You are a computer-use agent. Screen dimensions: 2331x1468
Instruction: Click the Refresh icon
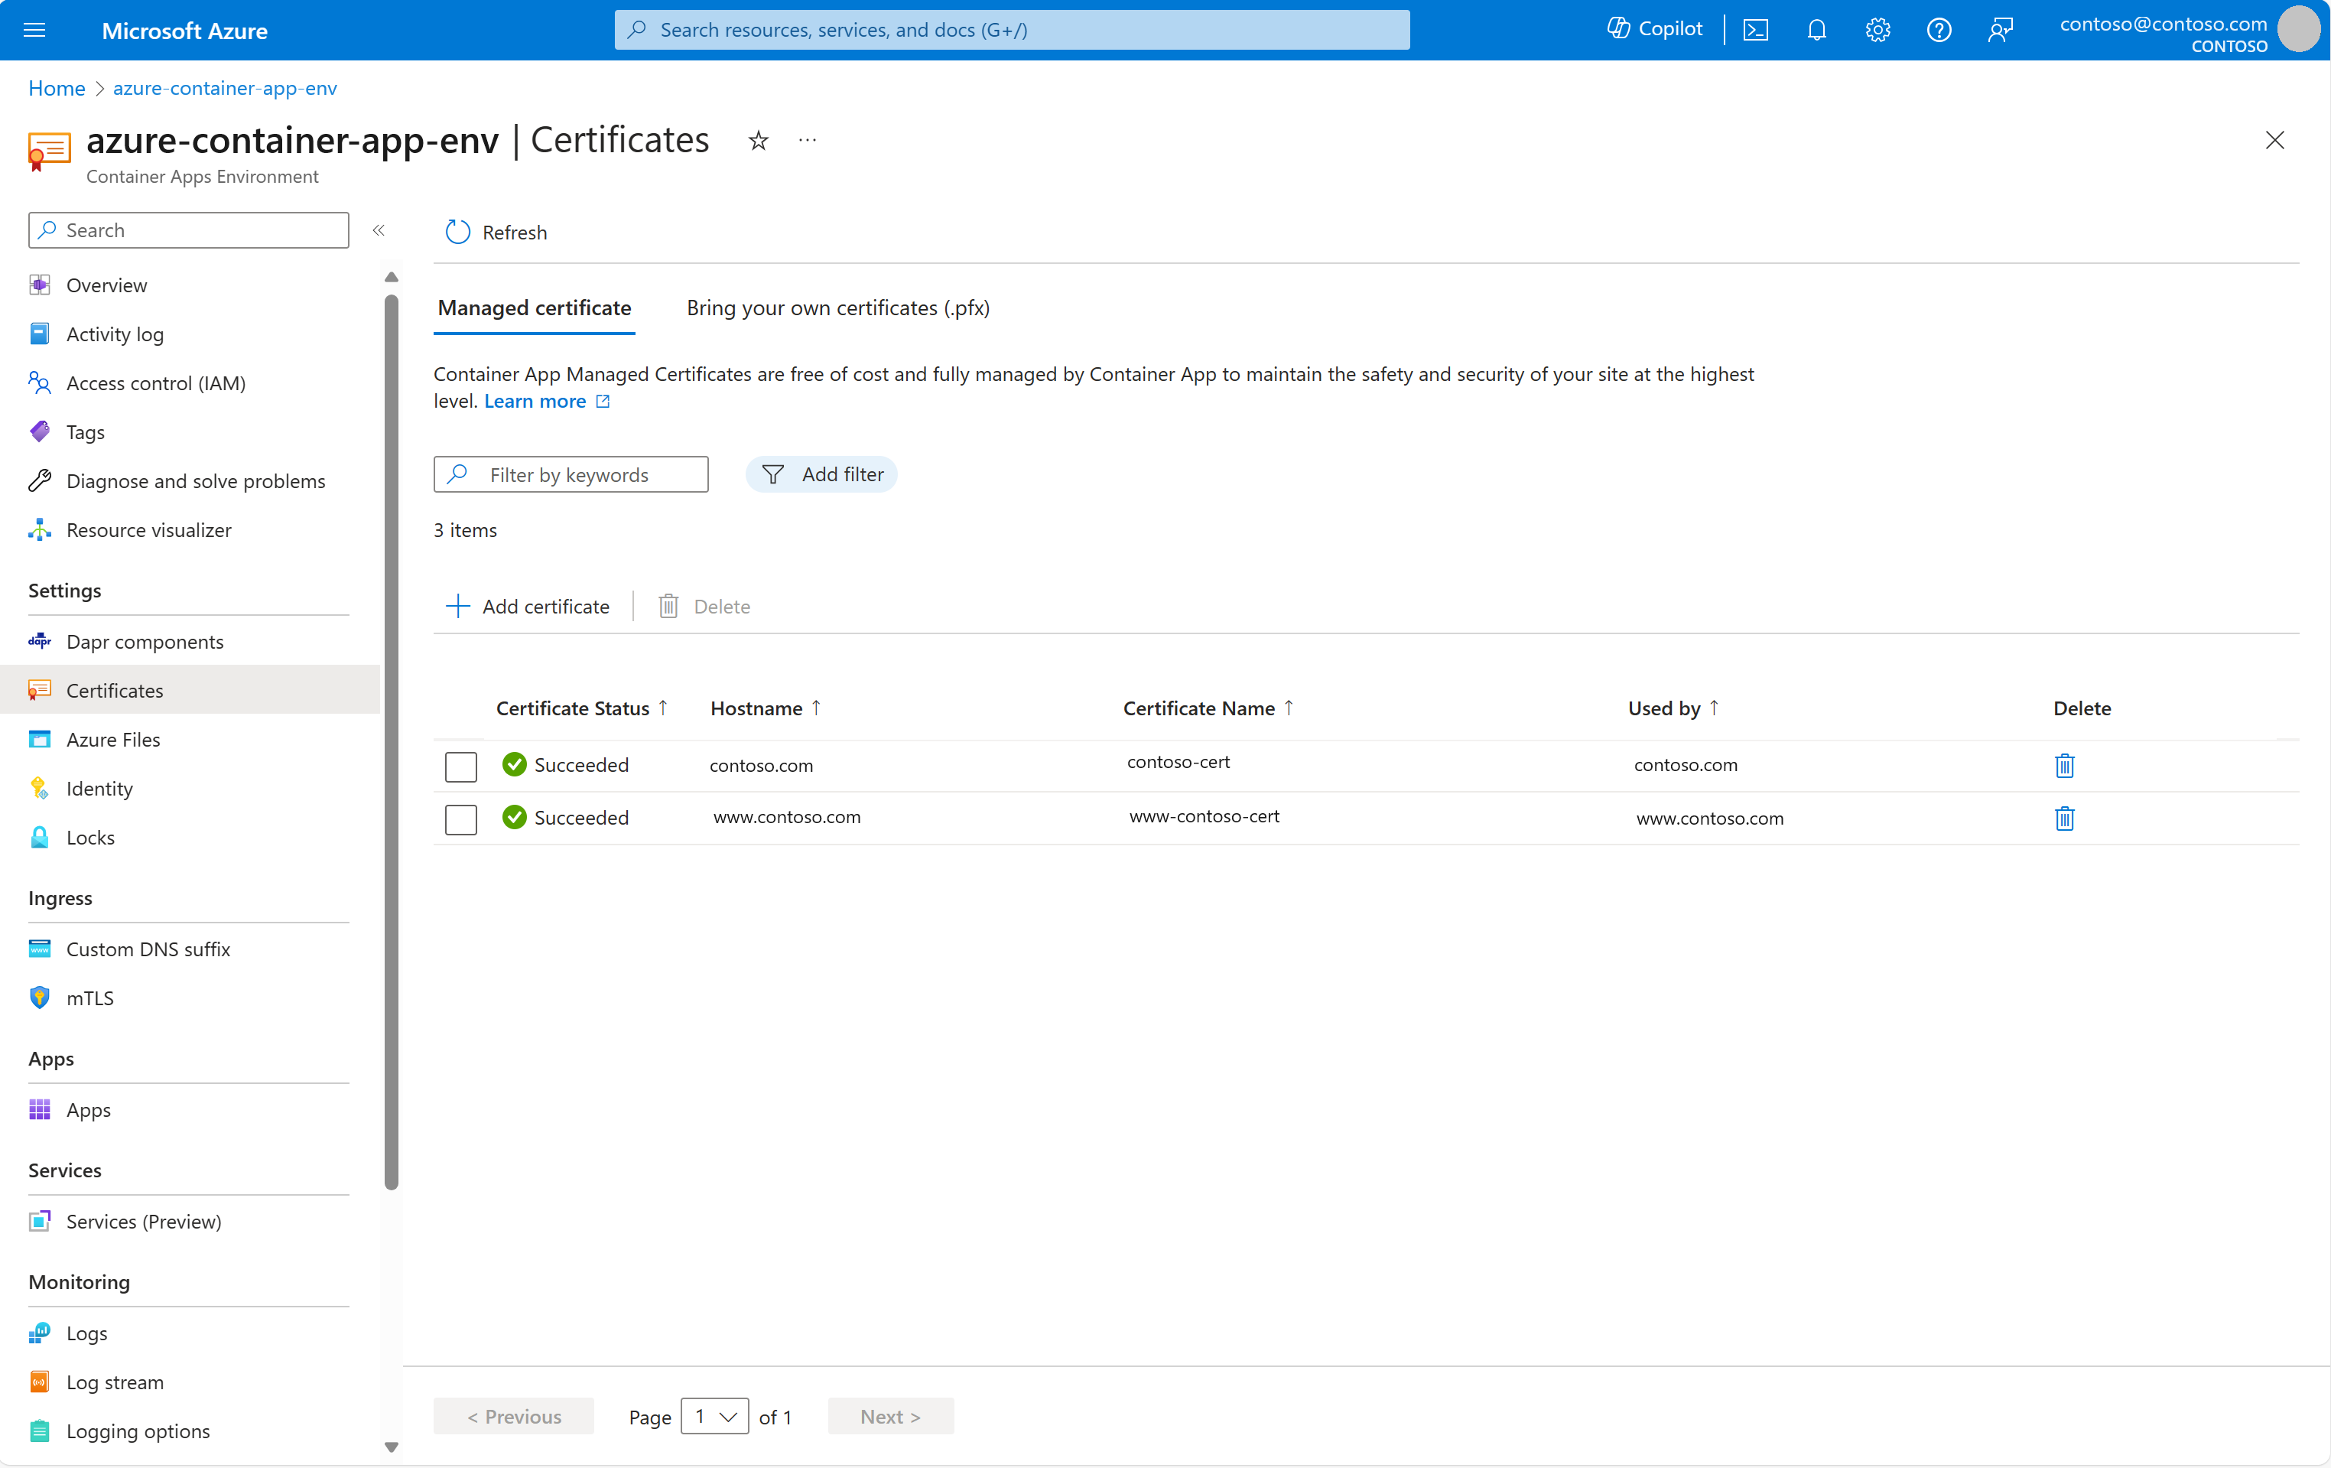[457, 232]
